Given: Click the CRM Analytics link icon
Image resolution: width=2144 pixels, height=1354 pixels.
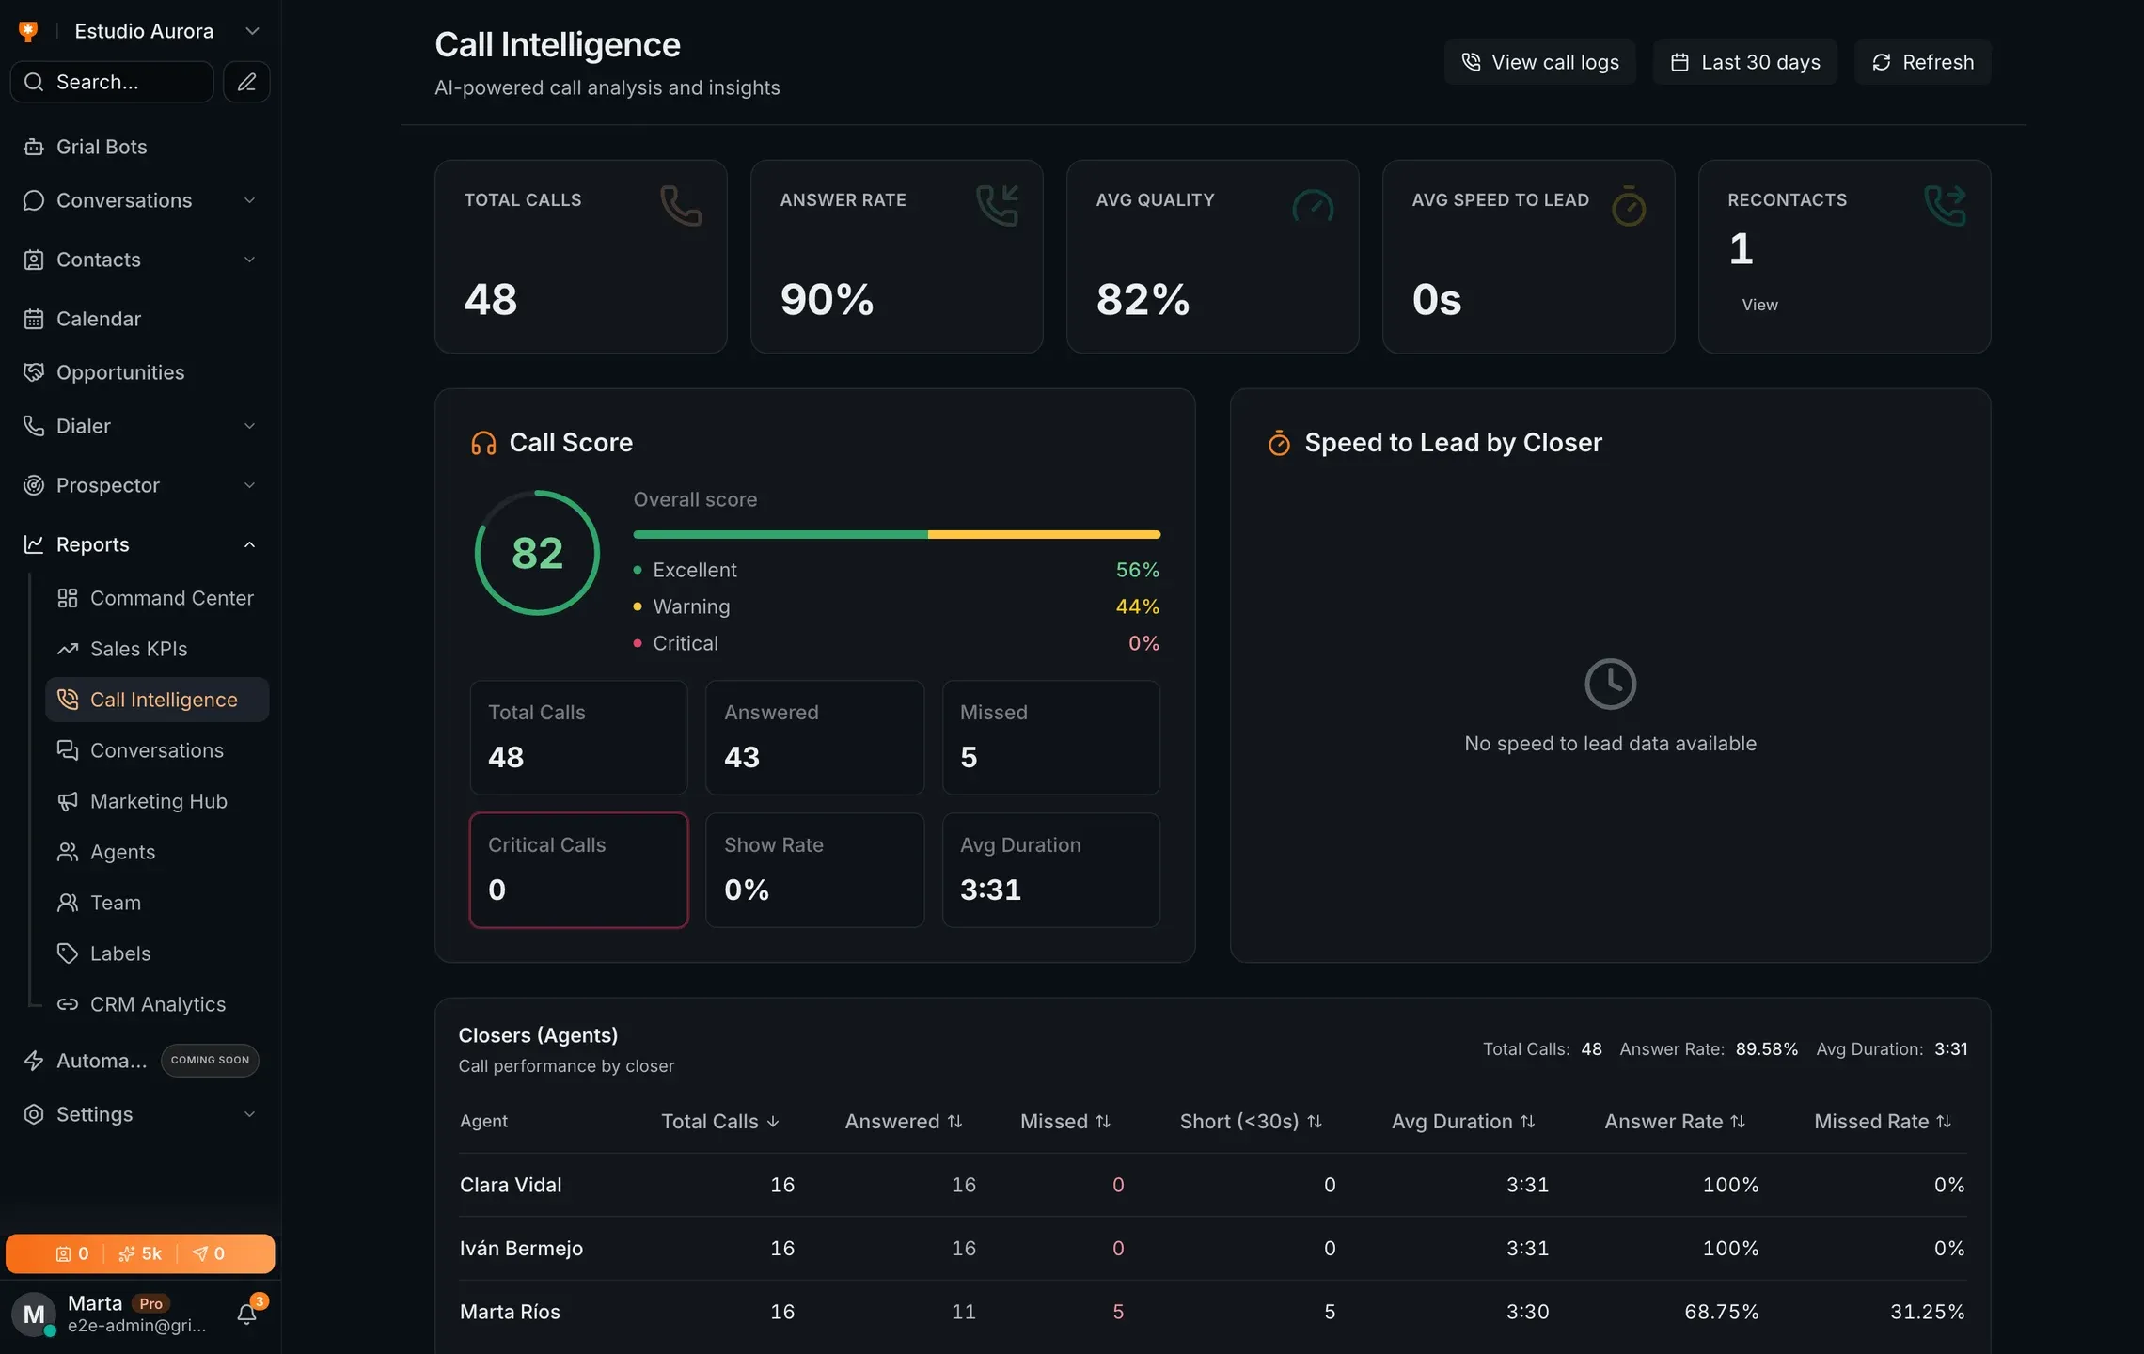Looking at the screenshot, I should coord(68,1004).
